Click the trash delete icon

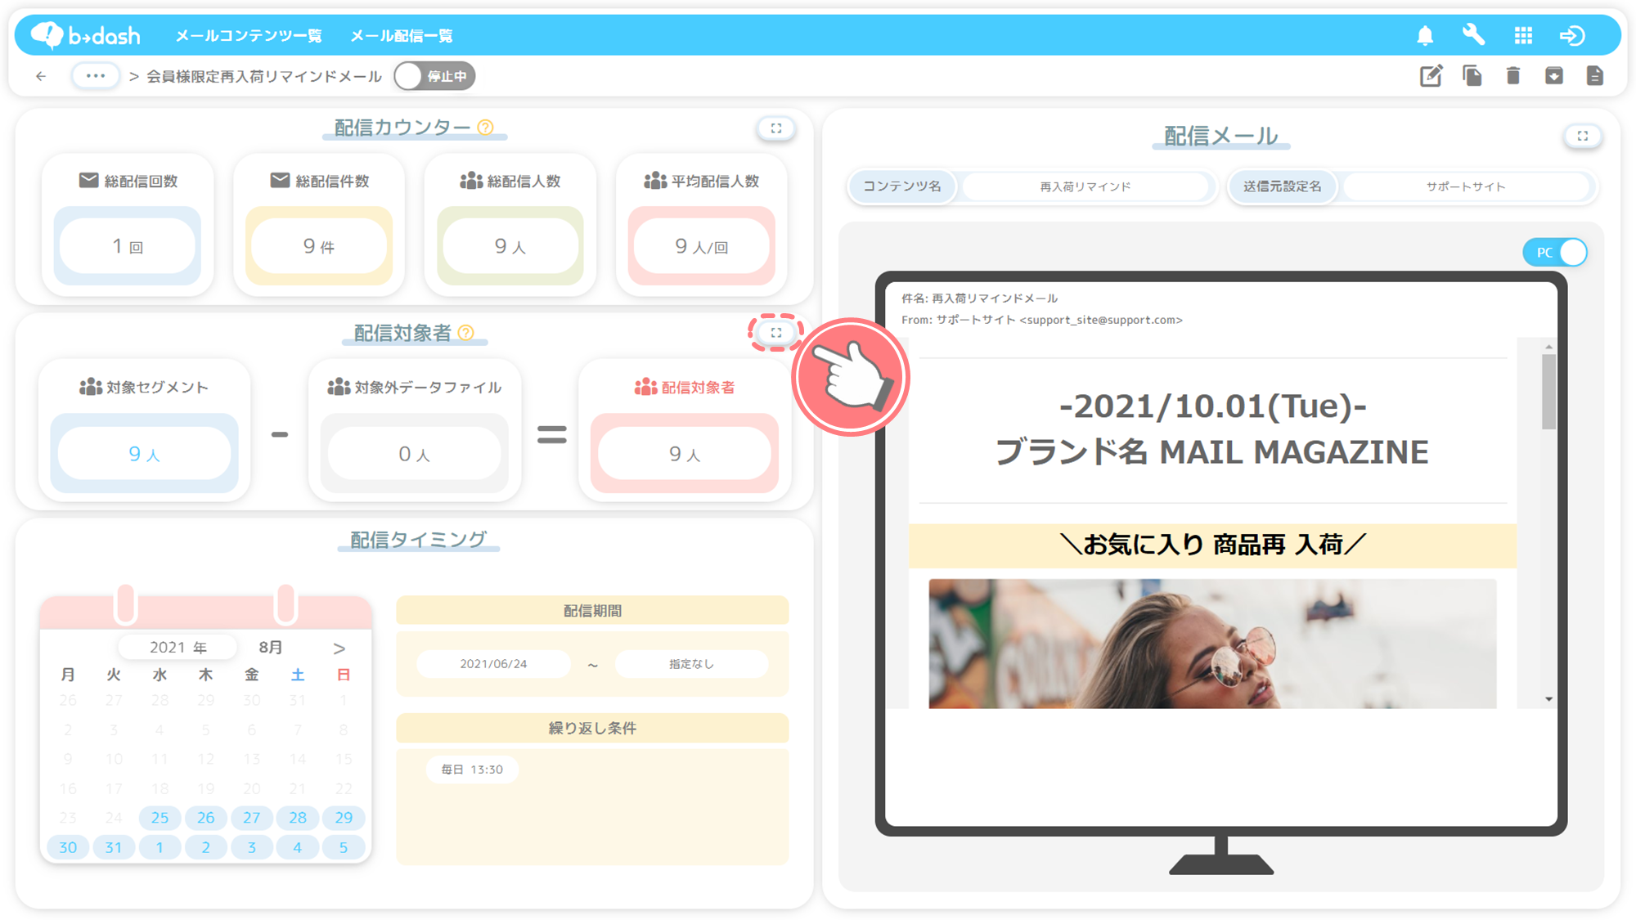1513,76
